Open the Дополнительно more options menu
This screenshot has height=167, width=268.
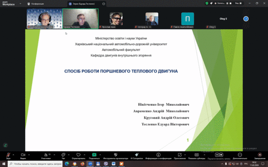point(240,155)
